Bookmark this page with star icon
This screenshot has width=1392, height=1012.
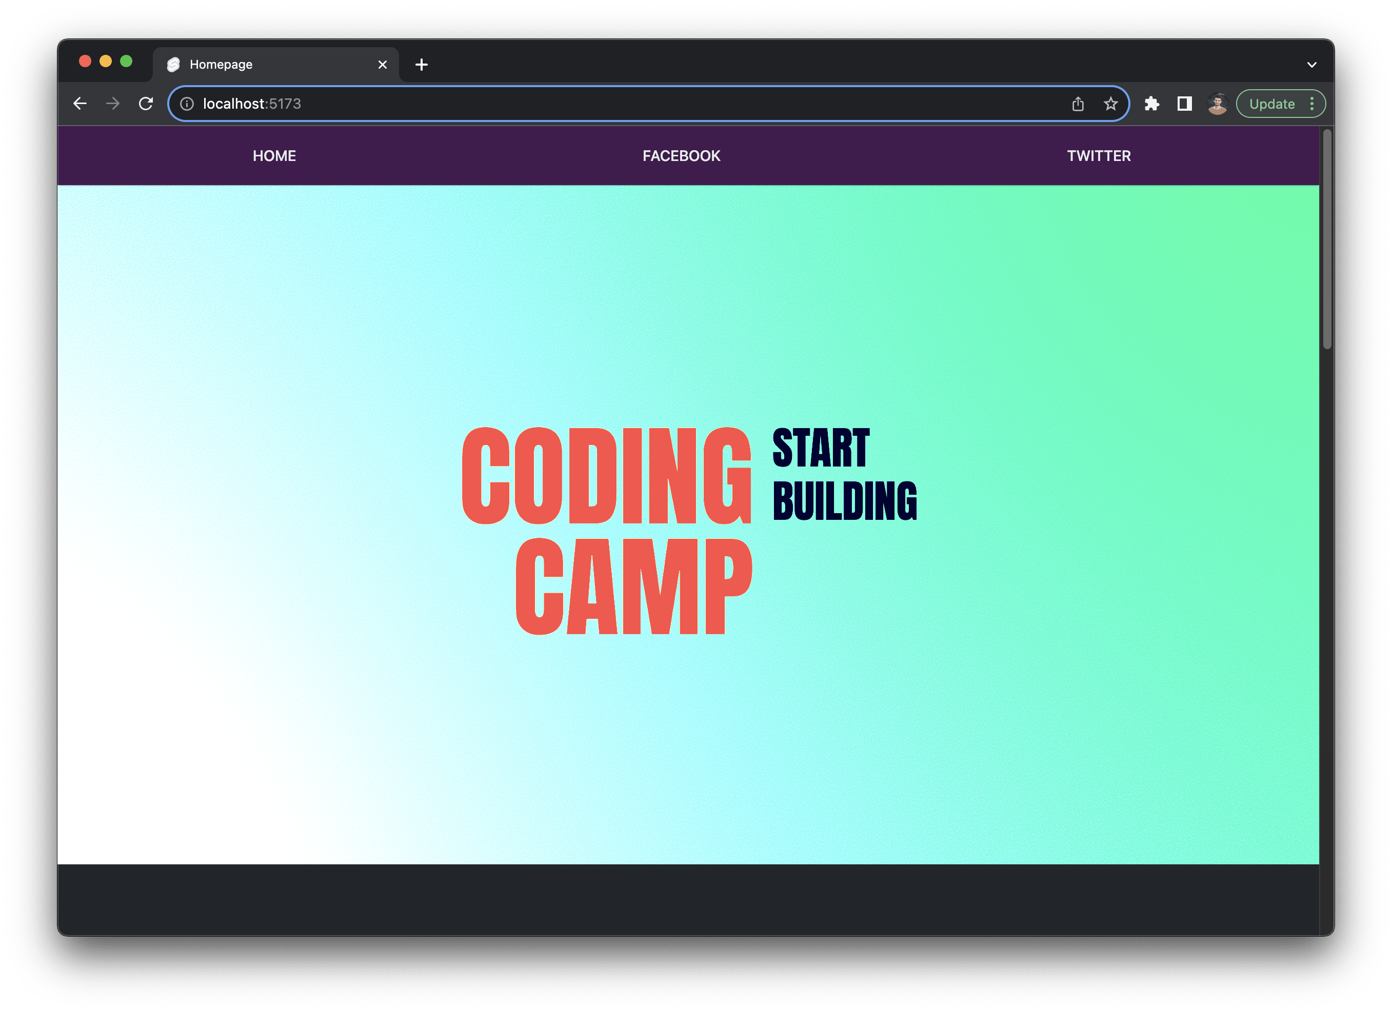click(x=1110, y=104)
